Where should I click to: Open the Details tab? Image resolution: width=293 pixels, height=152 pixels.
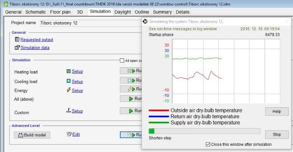pos(182,12)
